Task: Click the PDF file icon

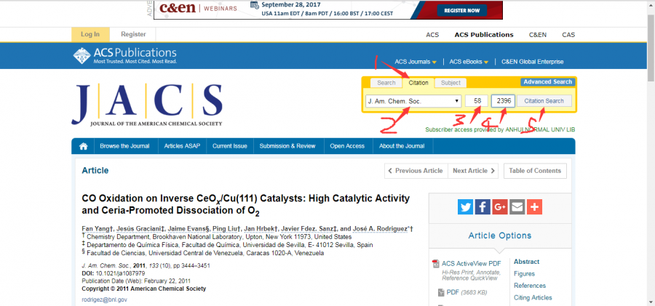Action: click(441, 293)
